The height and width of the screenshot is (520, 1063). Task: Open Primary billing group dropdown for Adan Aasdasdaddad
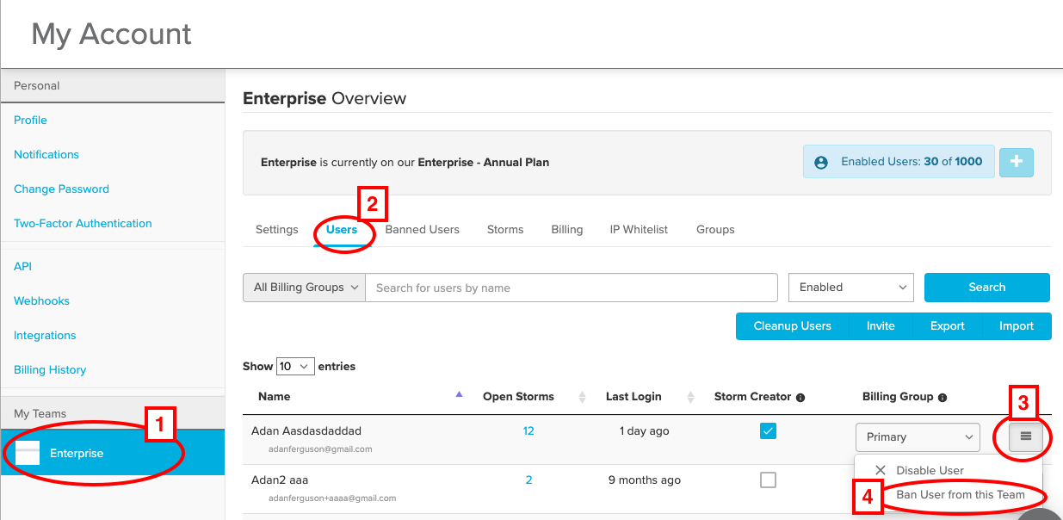tap(918, 436)
